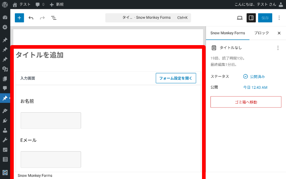Click the blue 保存 button

tap(265, 18)
